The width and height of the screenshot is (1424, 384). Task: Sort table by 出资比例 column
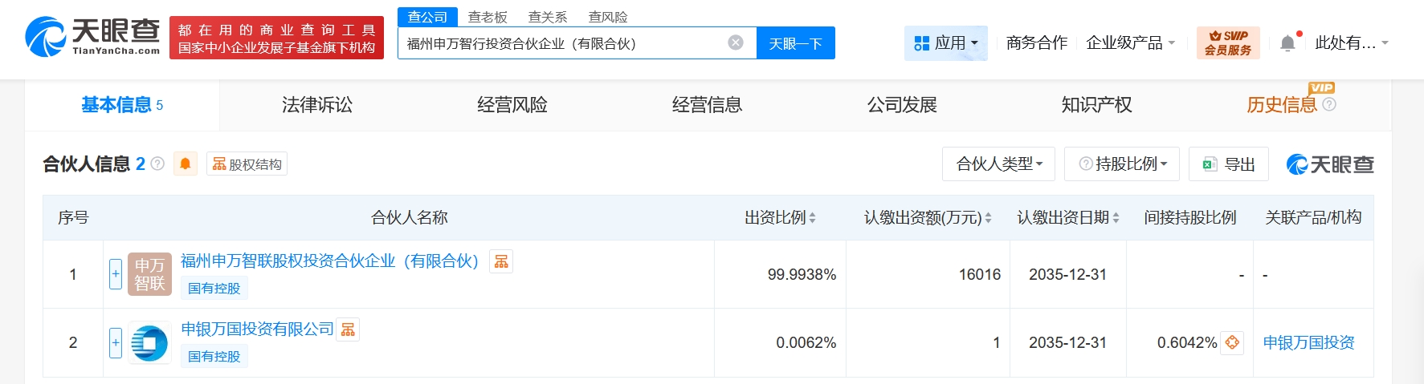[780, 217]
